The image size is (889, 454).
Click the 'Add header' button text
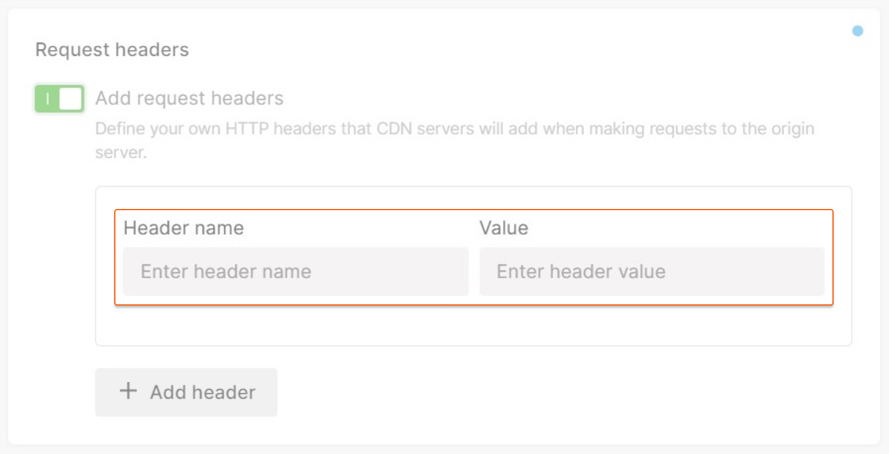click(202, 392)
